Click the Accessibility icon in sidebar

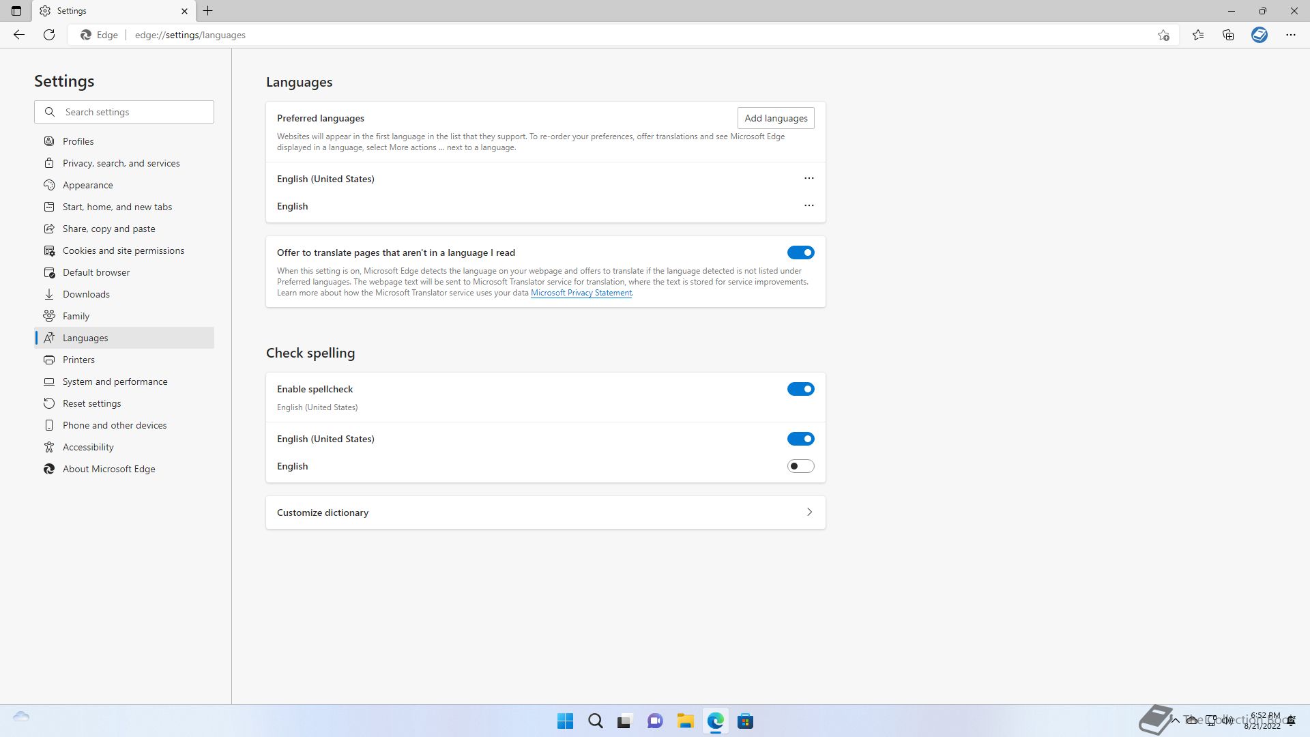tap(49, 447)
